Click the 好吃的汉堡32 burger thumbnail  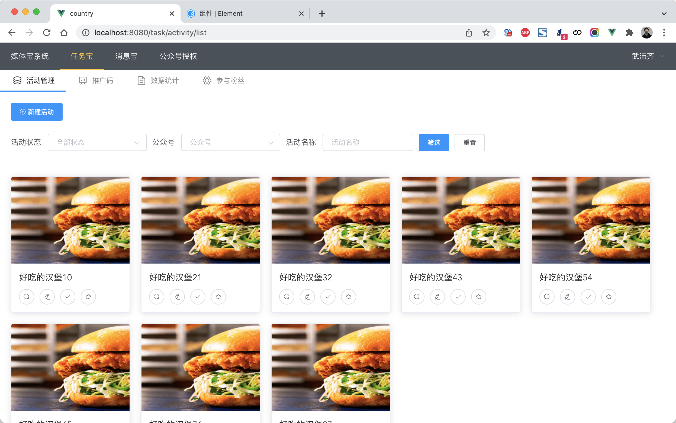tap(330, 220)
